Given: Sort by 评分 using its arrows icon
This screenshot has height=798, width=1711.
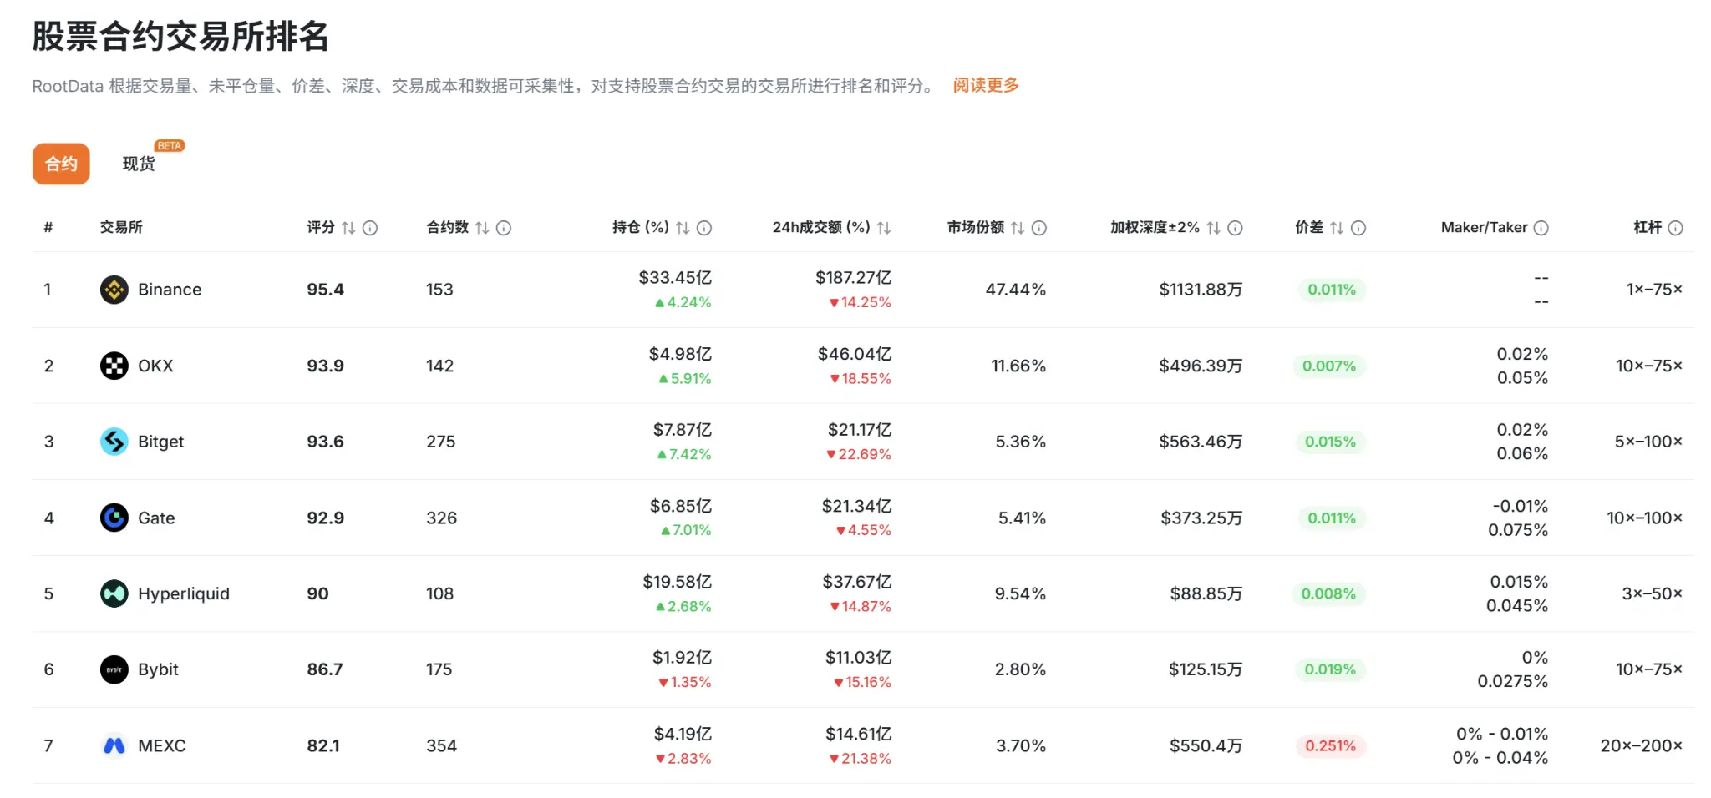Looking at the screenshot, I should pyautogui.click(x=348, y=228).
